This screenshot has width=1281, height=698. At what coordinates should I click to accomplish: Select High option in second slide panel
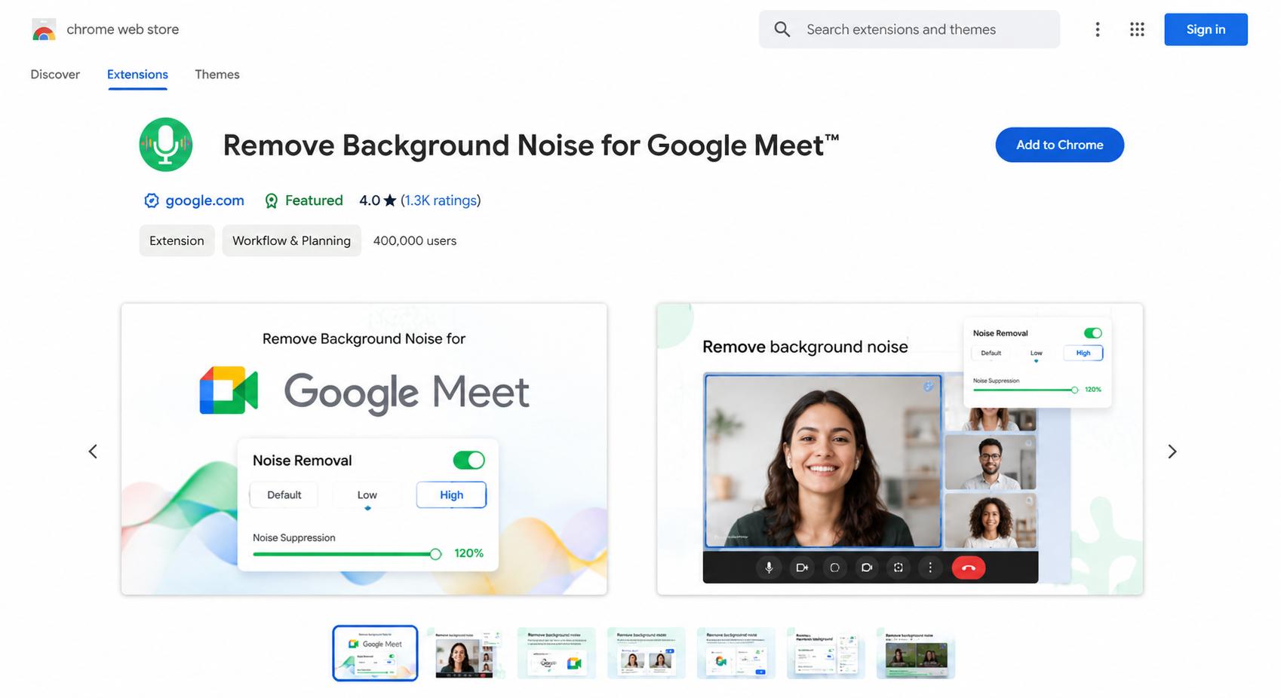coord(1083,353)
